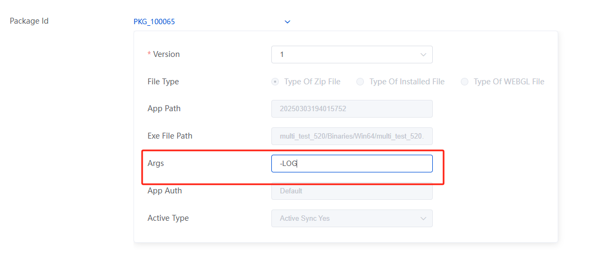
Task: Click the Exe File Path label
Action: tap(170, 136)
